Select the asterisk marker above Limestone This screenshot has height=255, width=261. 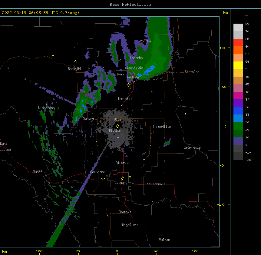point(47,105)
